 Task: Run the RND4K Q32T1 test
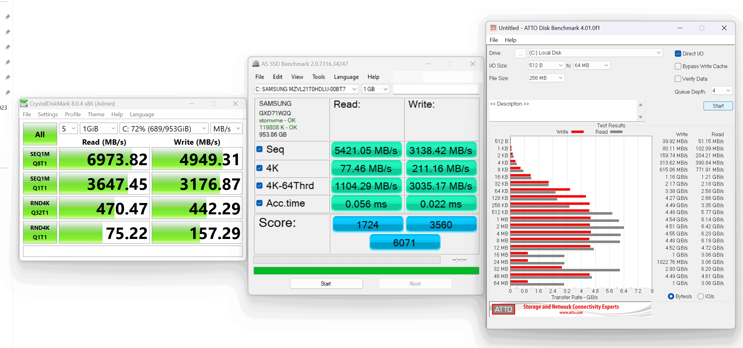[40, 208]
